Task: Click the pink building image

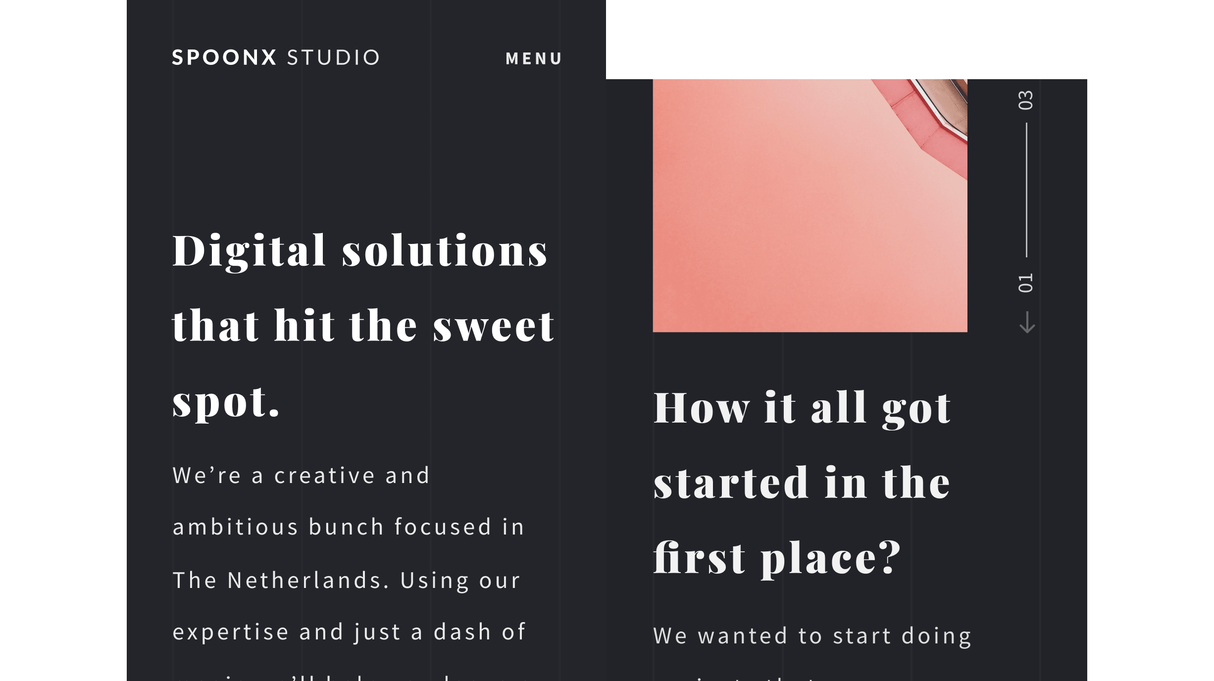Action: pos(810,205)
